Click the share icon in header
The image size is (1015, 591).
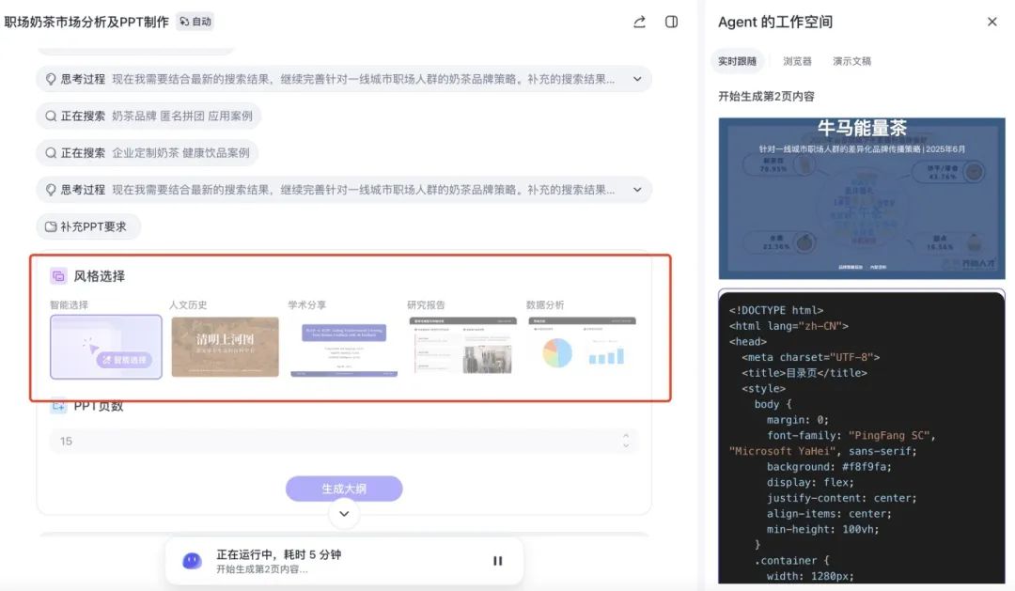tap(639, 22)
